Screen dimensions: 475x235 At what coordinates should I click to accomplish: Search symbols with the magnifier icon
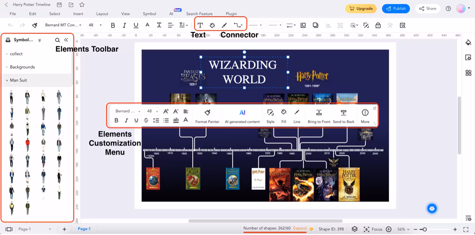coord(57,40)
